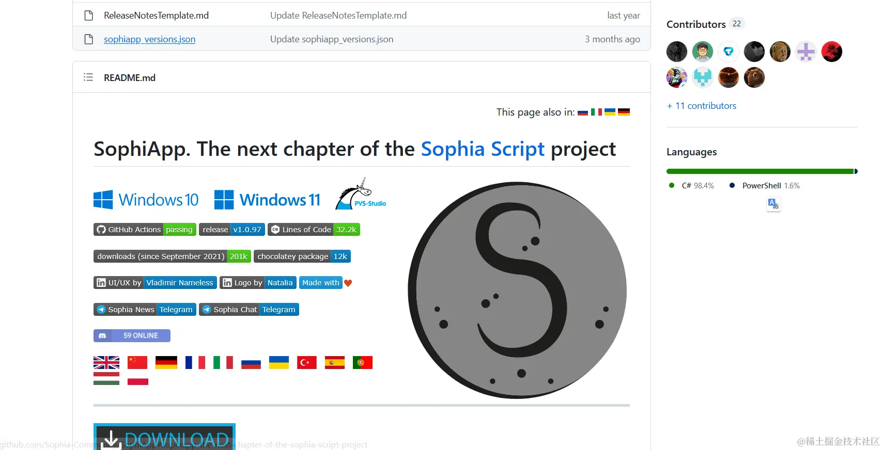Click the downloads since September 2021 badge

click(172, 256)
